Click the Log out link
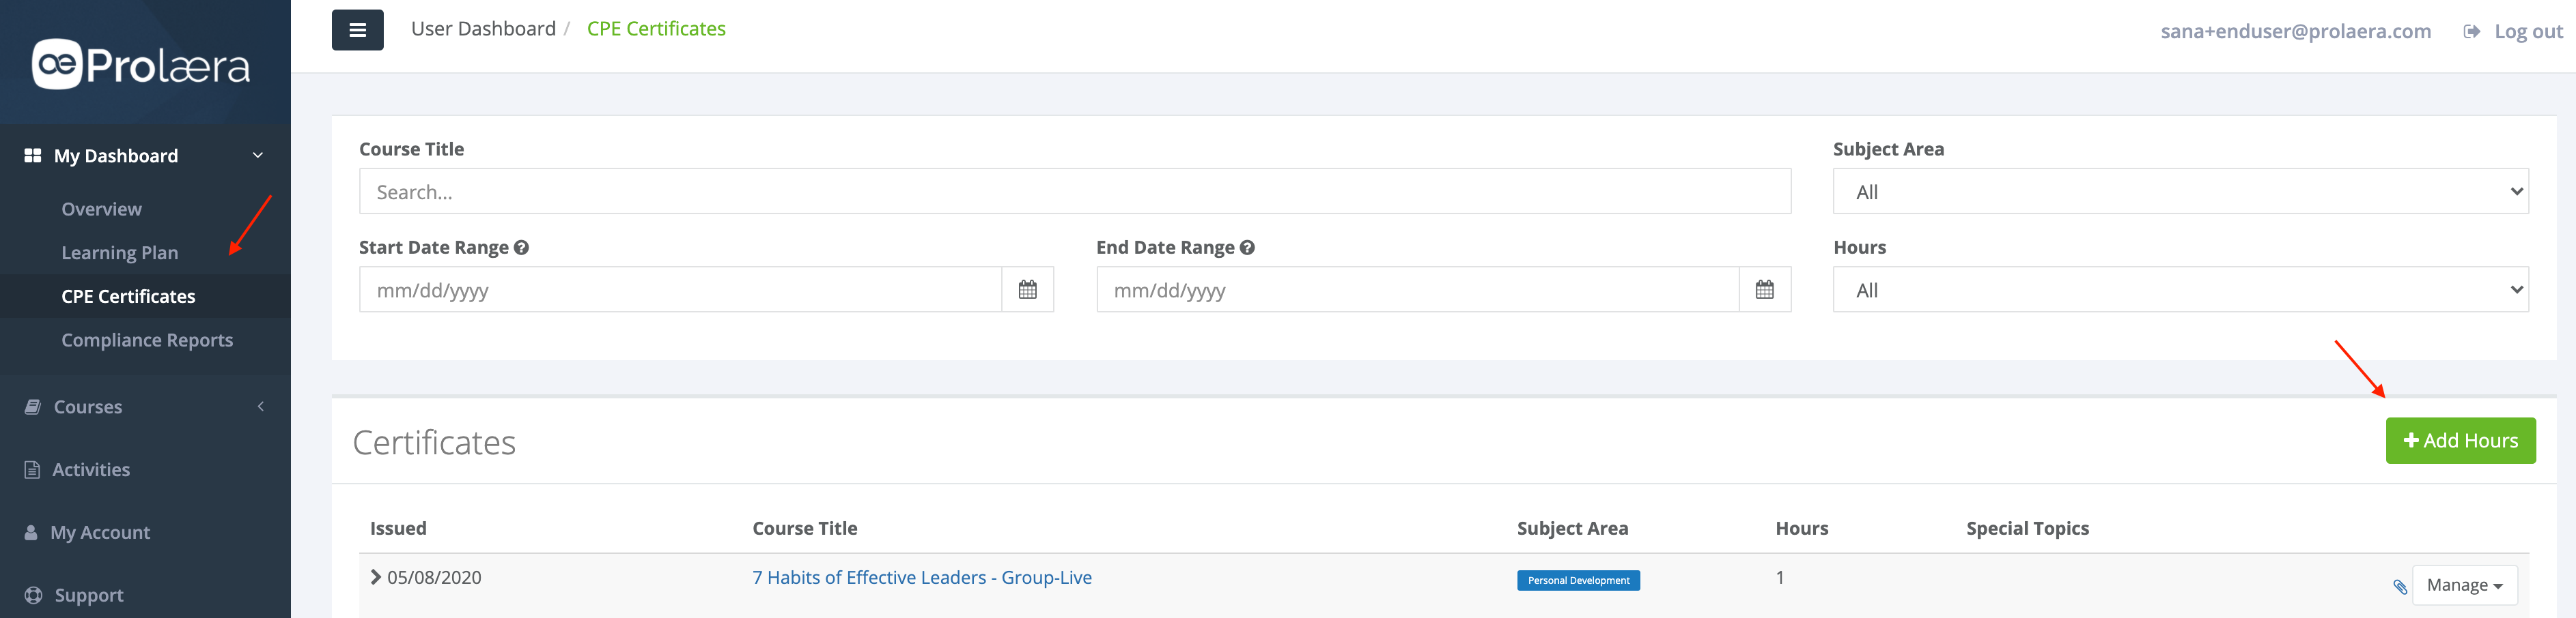 coord(2528,31)
